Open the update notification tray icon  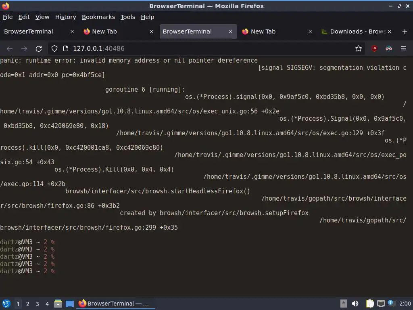pos(391,303)
